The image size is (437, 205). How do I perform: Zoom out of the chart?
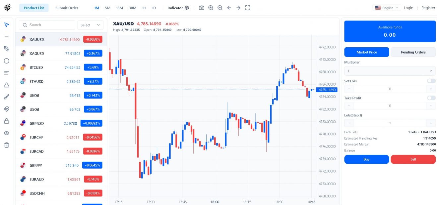(220, 8)
